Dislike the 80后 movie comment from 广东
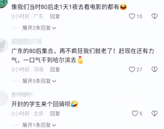This screenshot has height=129, width=164. click(155, 16)
